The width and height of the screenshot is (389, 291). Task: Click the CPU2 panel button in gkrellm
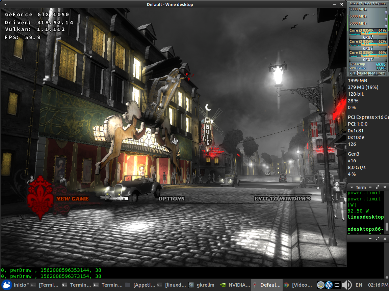[368, 60]
